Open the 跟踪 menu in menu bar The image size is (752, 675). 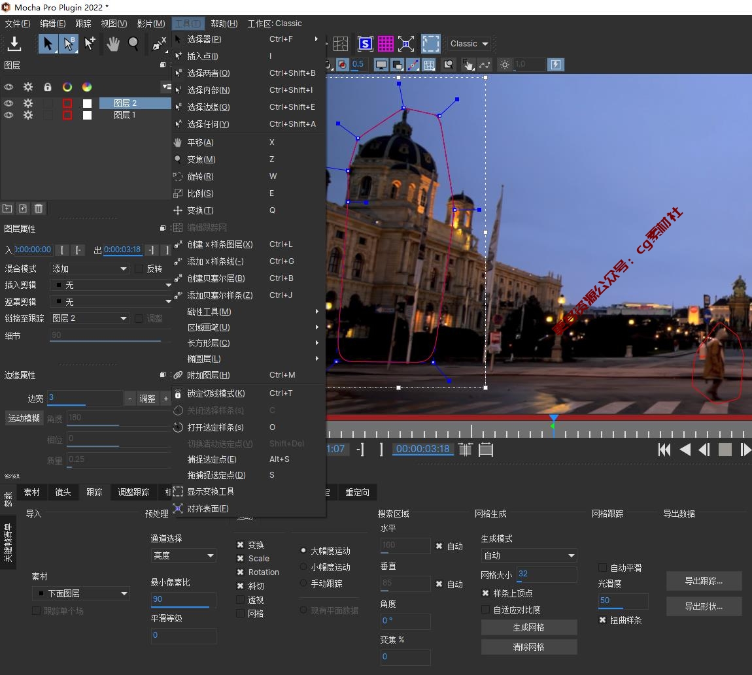point(83,23)
